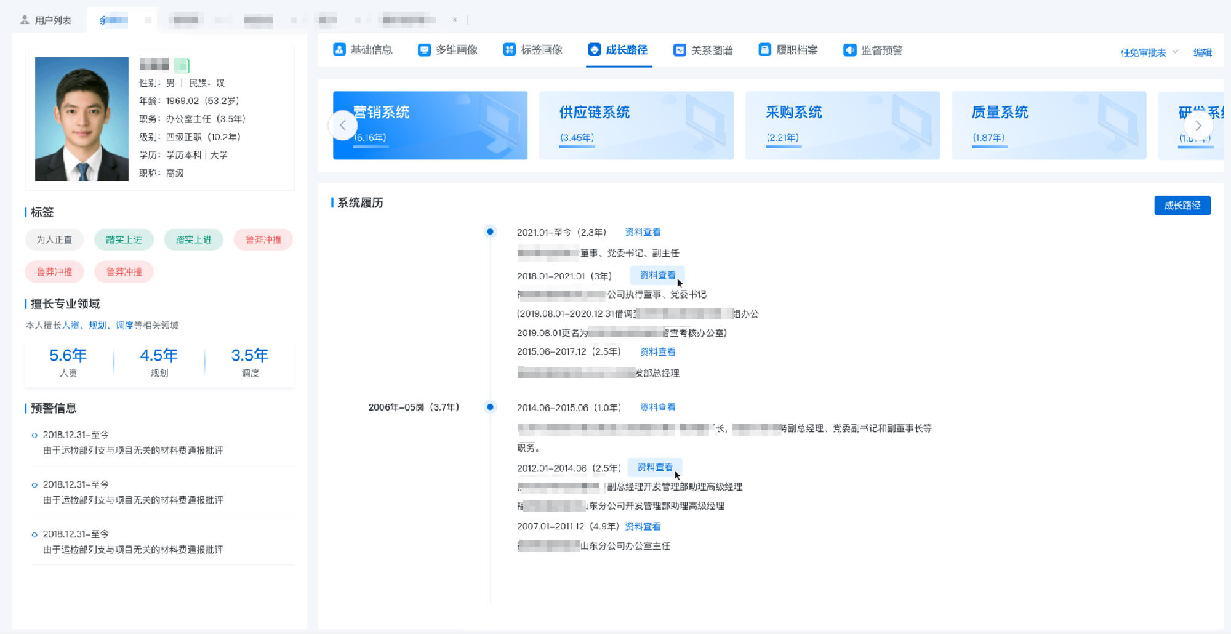
Task: Open the 任免审批表 dropdown
Action: point(1148,52)
